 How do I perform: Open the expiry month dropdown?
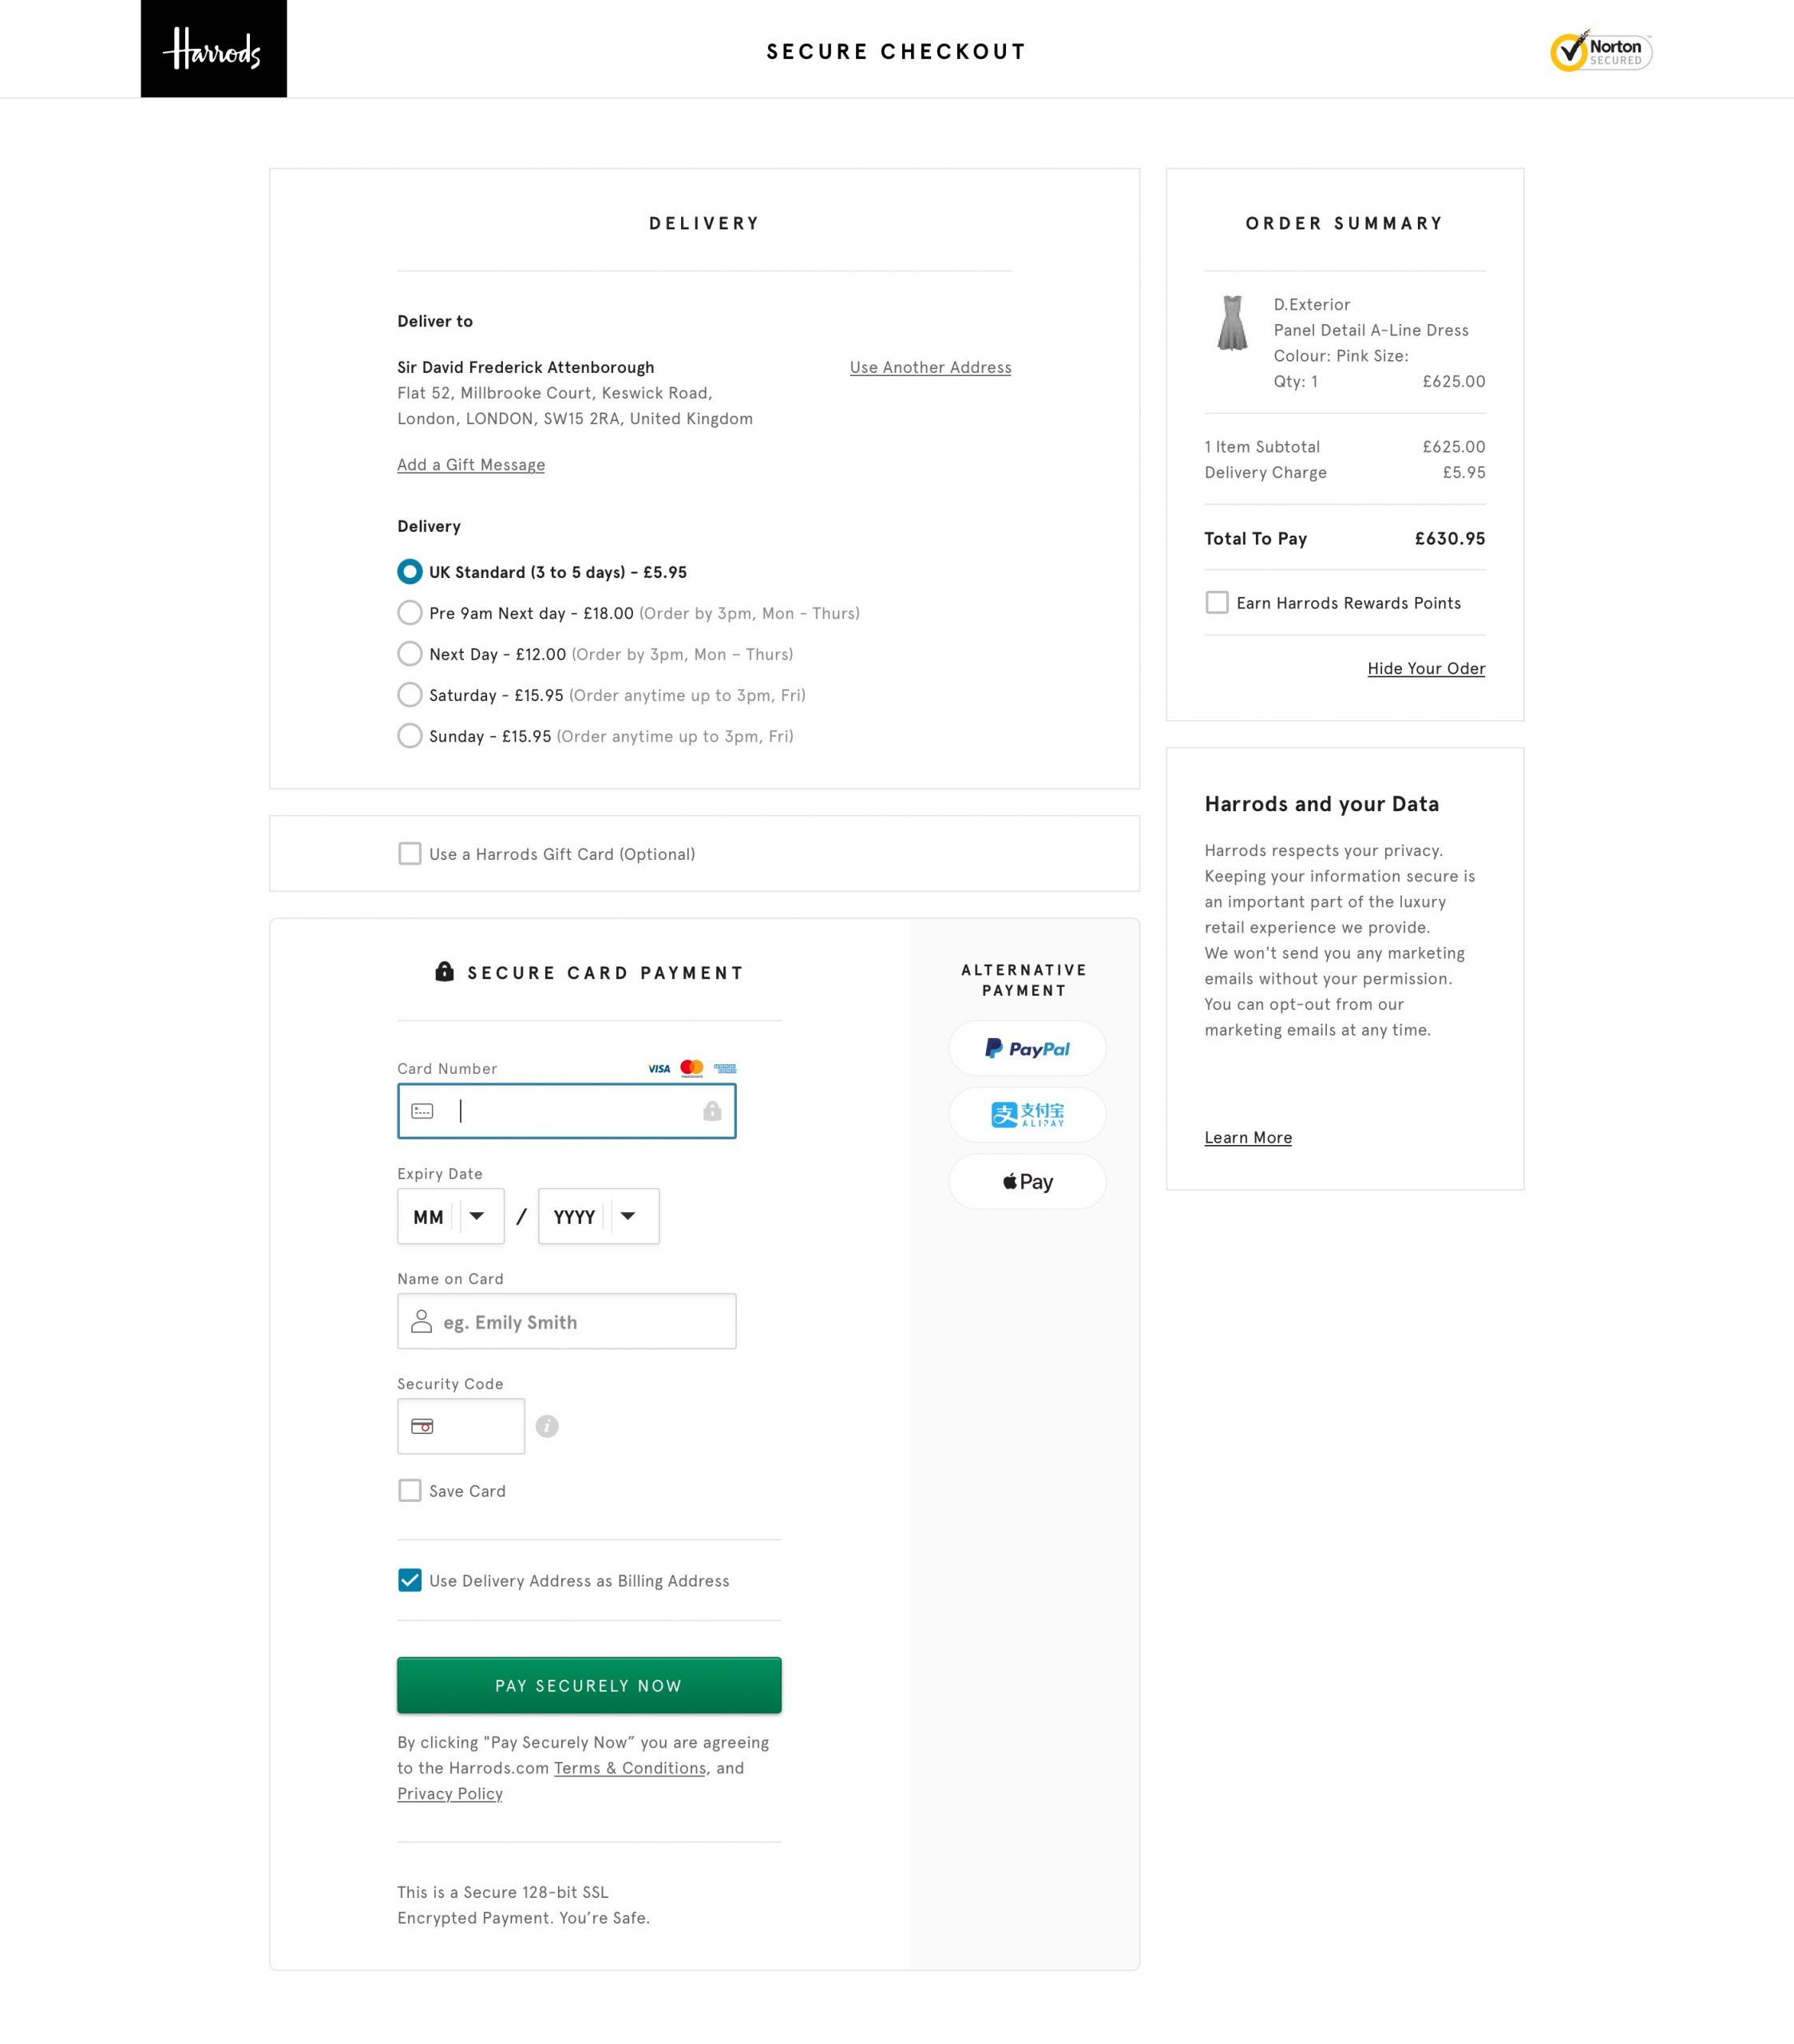point(451,1216)
